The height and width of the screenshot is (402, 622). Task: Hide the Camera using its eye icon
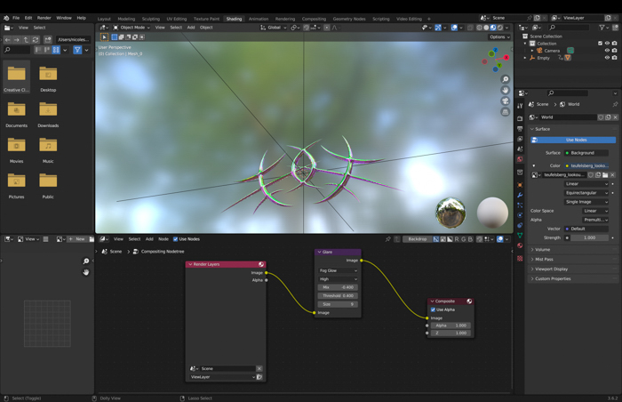pyautogui.click(x=607, y=51)
